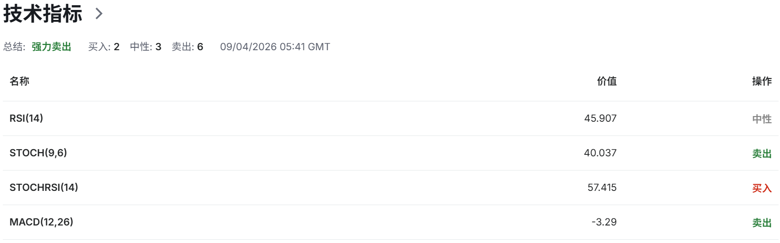Click the 买入: 2 count
This screenshot has height=243, width=780.
pyautogui.click(x=104, y=47)
